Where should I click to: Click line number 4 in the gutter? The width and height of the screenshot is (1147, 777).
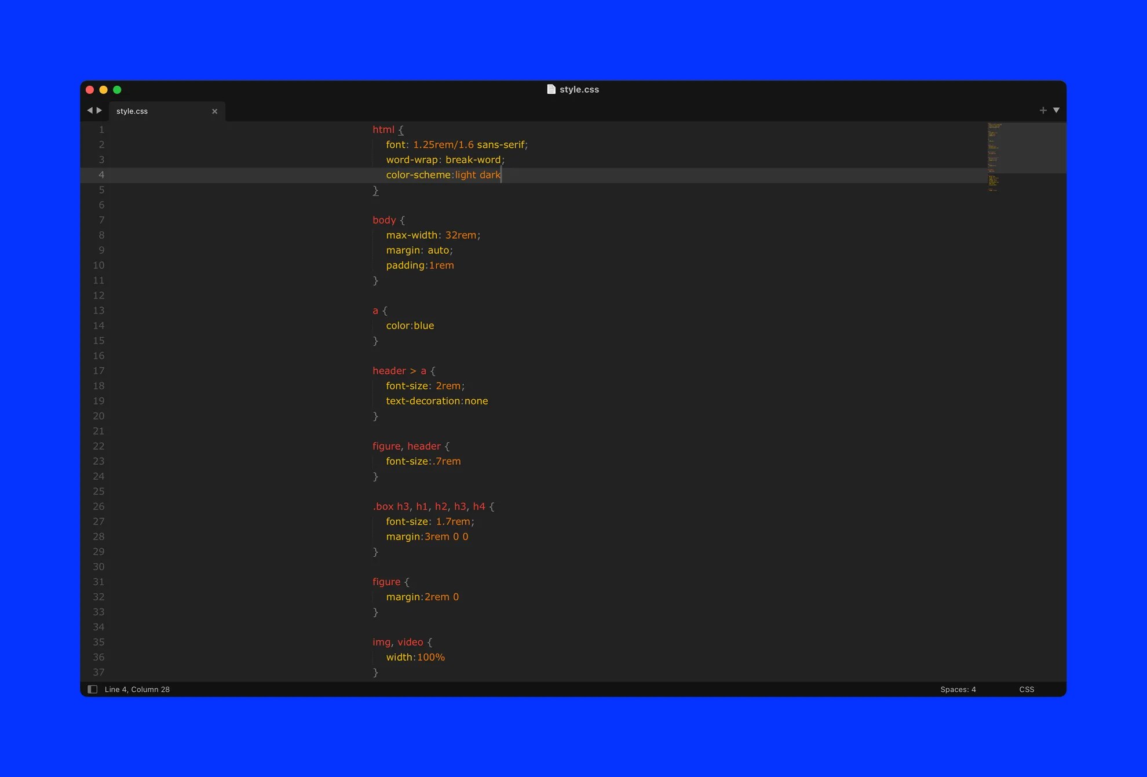[101, 174]
